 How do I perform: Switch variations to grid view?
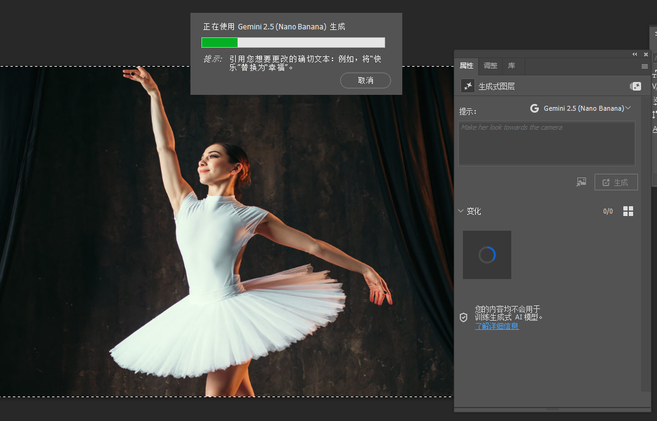[628, 211]
